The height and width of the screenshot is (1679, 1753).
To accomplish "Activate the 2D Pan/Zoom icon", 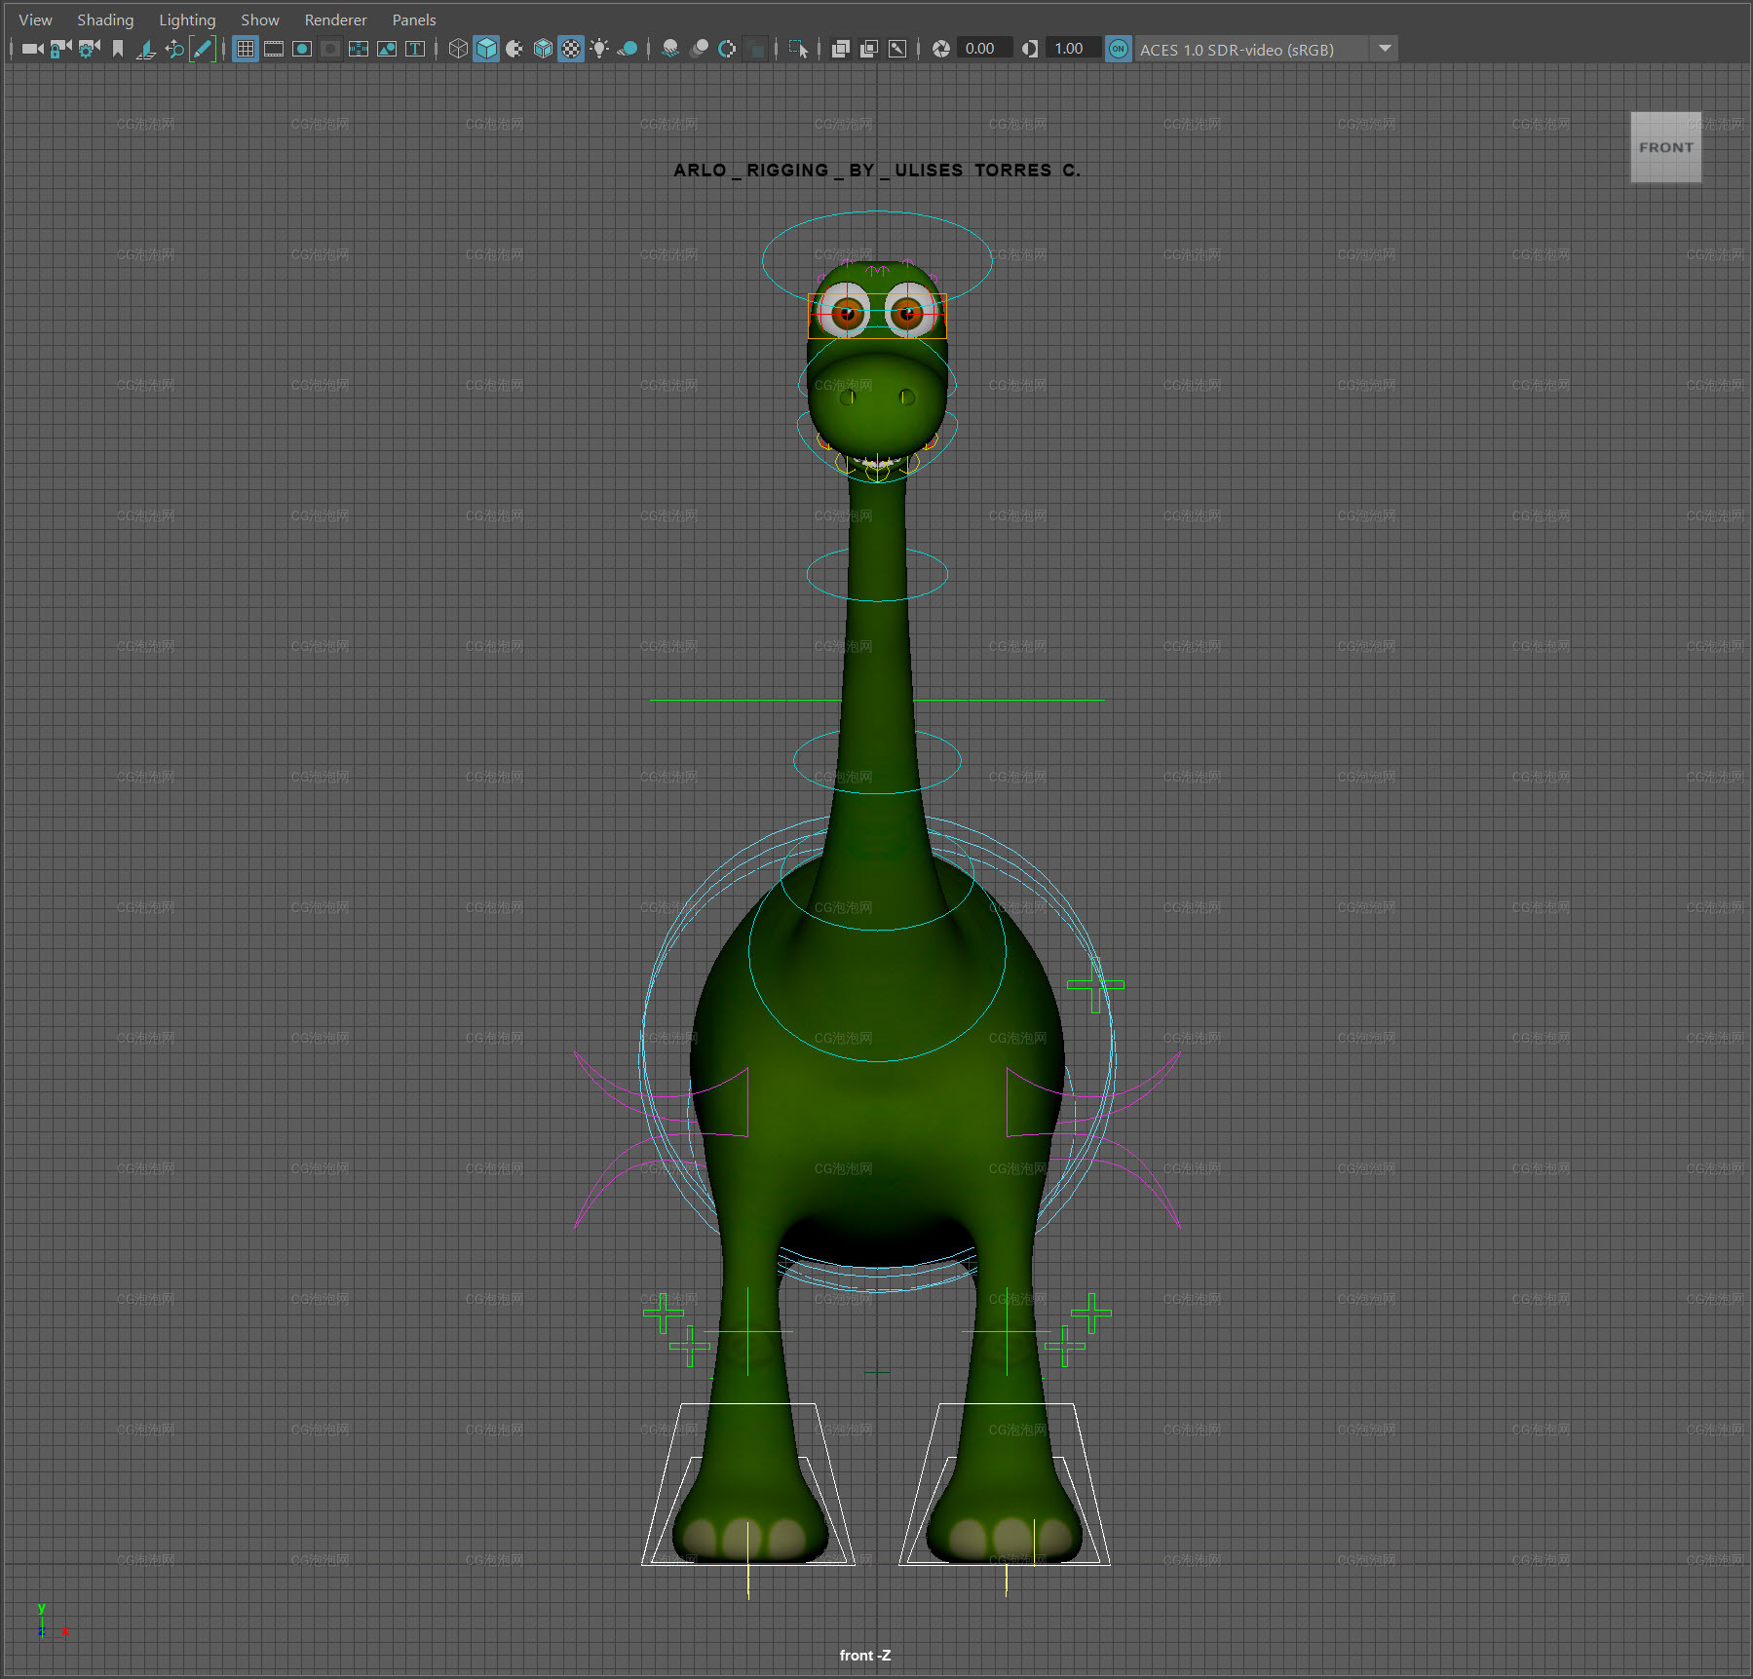I will click(174, 49).
